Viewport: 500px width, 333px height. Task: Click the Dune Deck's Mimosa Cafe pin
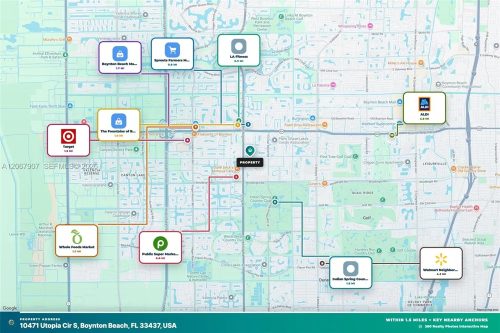tap(237, 169)
